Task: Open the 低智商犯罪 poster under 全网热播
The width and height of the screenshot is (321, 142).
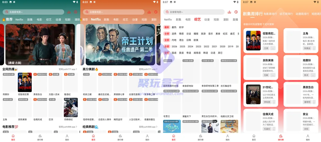Action: (25, 82)
